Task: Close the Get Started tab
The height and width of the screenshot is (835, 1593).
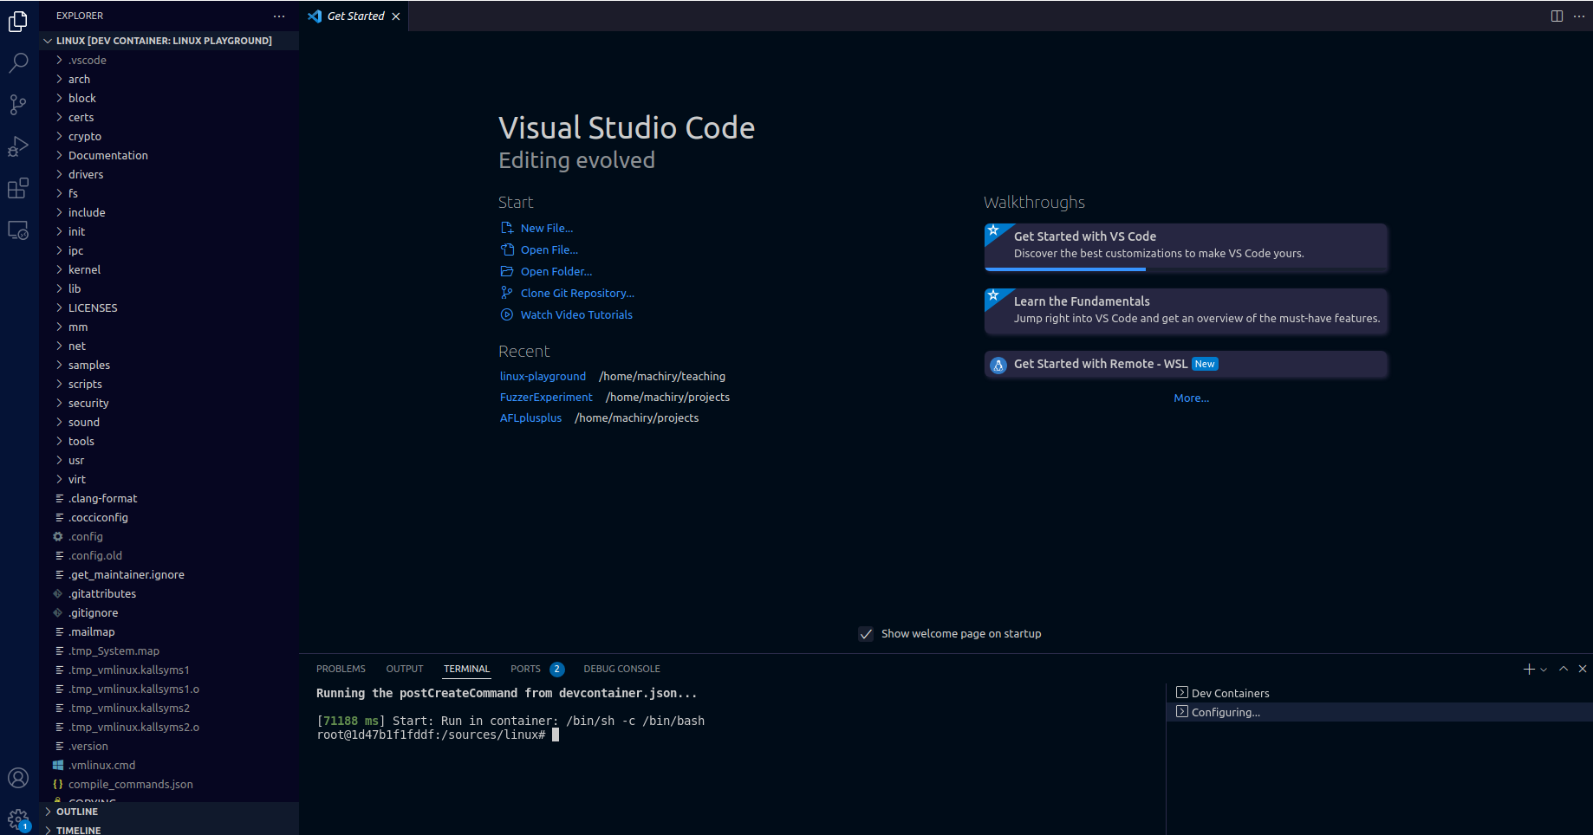Action: point(396,16)
